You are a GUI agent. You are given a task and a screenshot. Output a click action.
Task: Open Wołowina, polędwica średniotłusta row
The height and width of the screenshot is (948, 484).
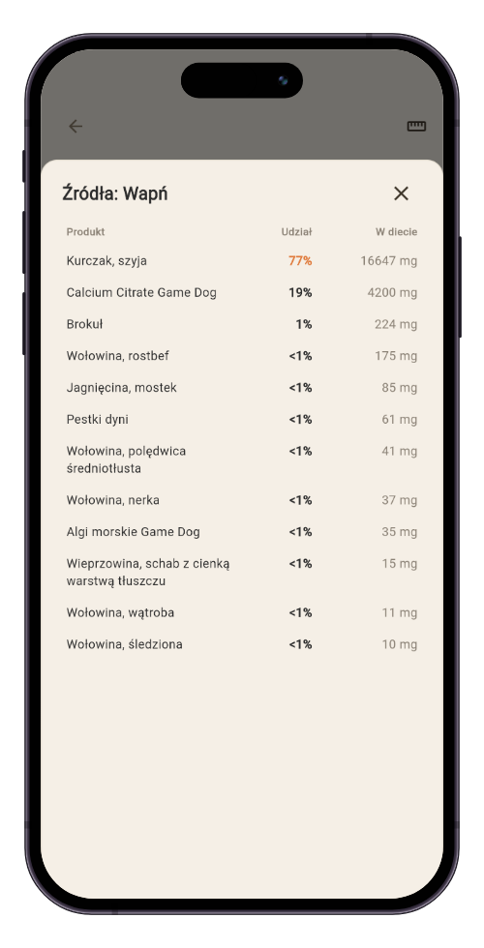[241, 459]
